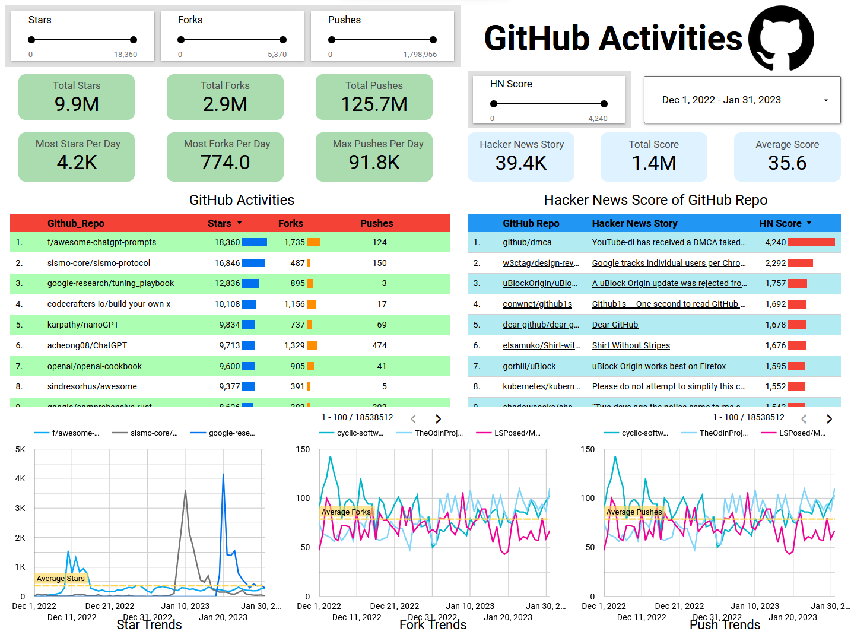
Task: Click the GitHub octocat logo
Action: [780, 39]
